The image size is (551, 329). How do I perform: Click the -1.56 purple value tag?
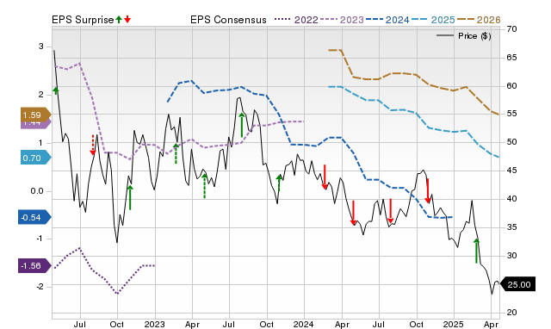(34, 266)
